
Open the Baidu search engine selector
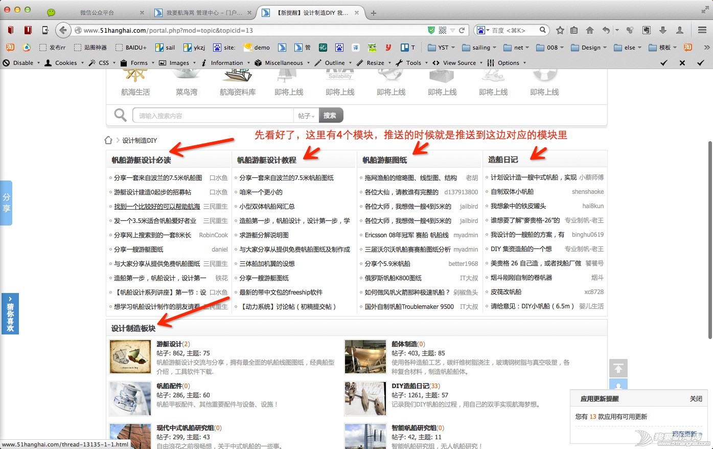482,30
